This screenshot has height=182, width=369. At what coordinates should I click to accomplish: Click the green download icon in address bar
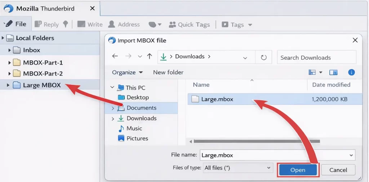tap(163, 57)
